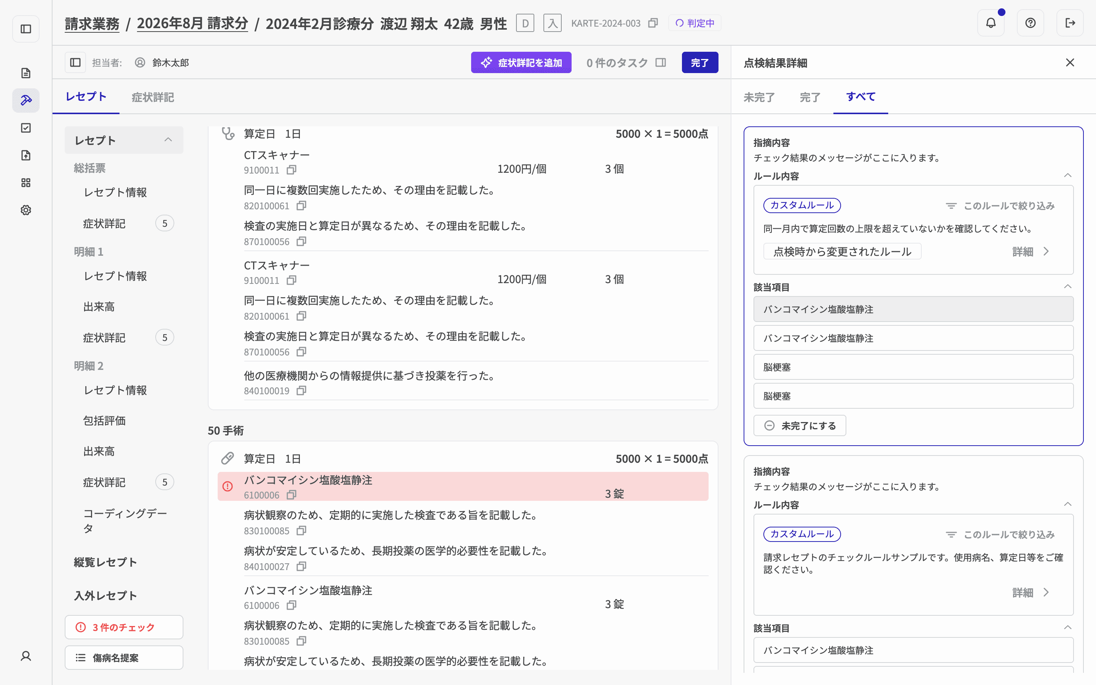Open the user profile icon
The image size is (1096, 685).
point(26,656)
